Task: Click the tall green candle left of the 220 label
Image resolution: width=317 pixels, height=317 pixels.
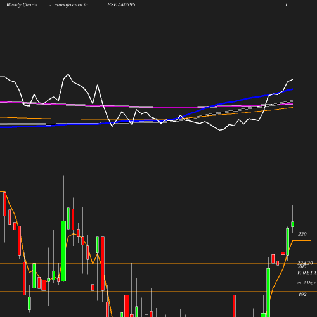Action: tap(288, 242)
